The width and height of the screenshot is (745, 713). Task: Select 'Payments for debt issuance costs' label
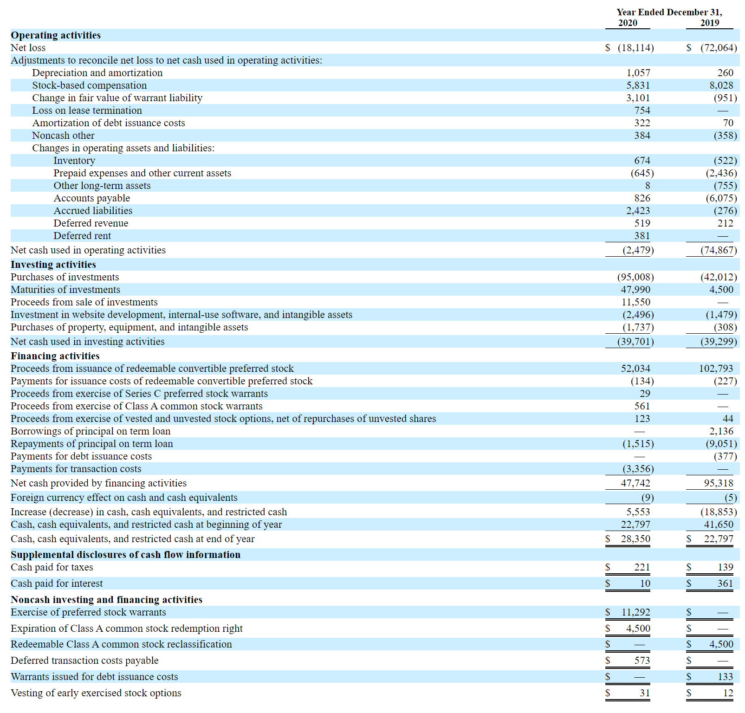coord(81,456)
